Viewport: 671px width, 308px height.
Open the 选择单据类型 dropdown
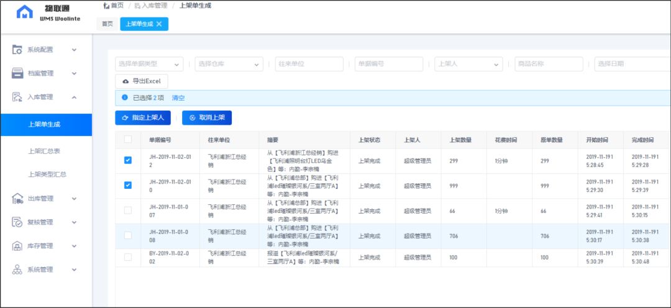tap(149, 64)
